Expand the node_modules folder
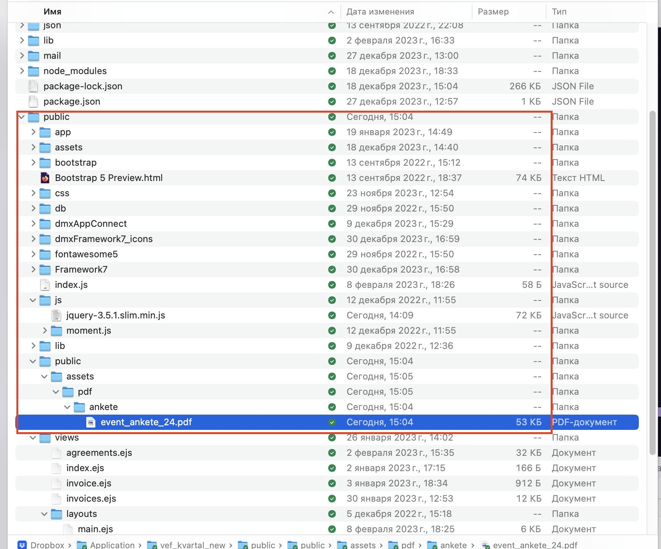The image size is (661, 549). (22, 71)
